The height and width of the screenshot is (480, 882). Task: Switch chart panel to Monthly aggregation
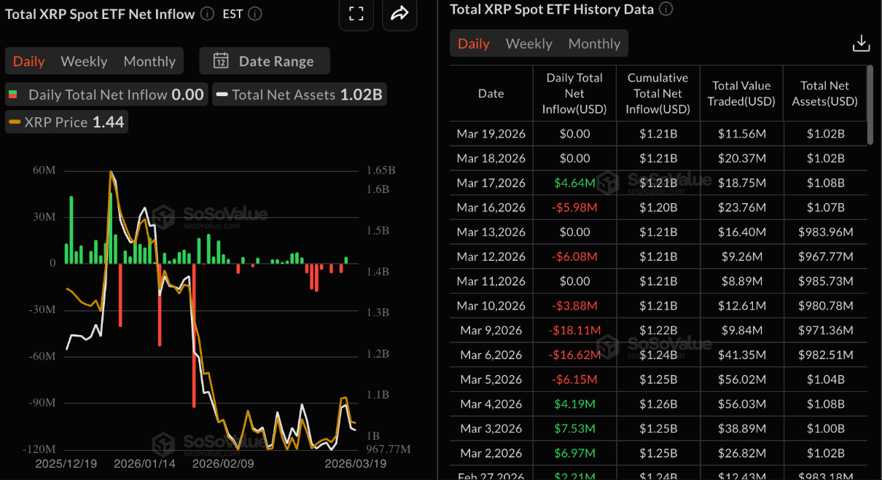(149, 61)
